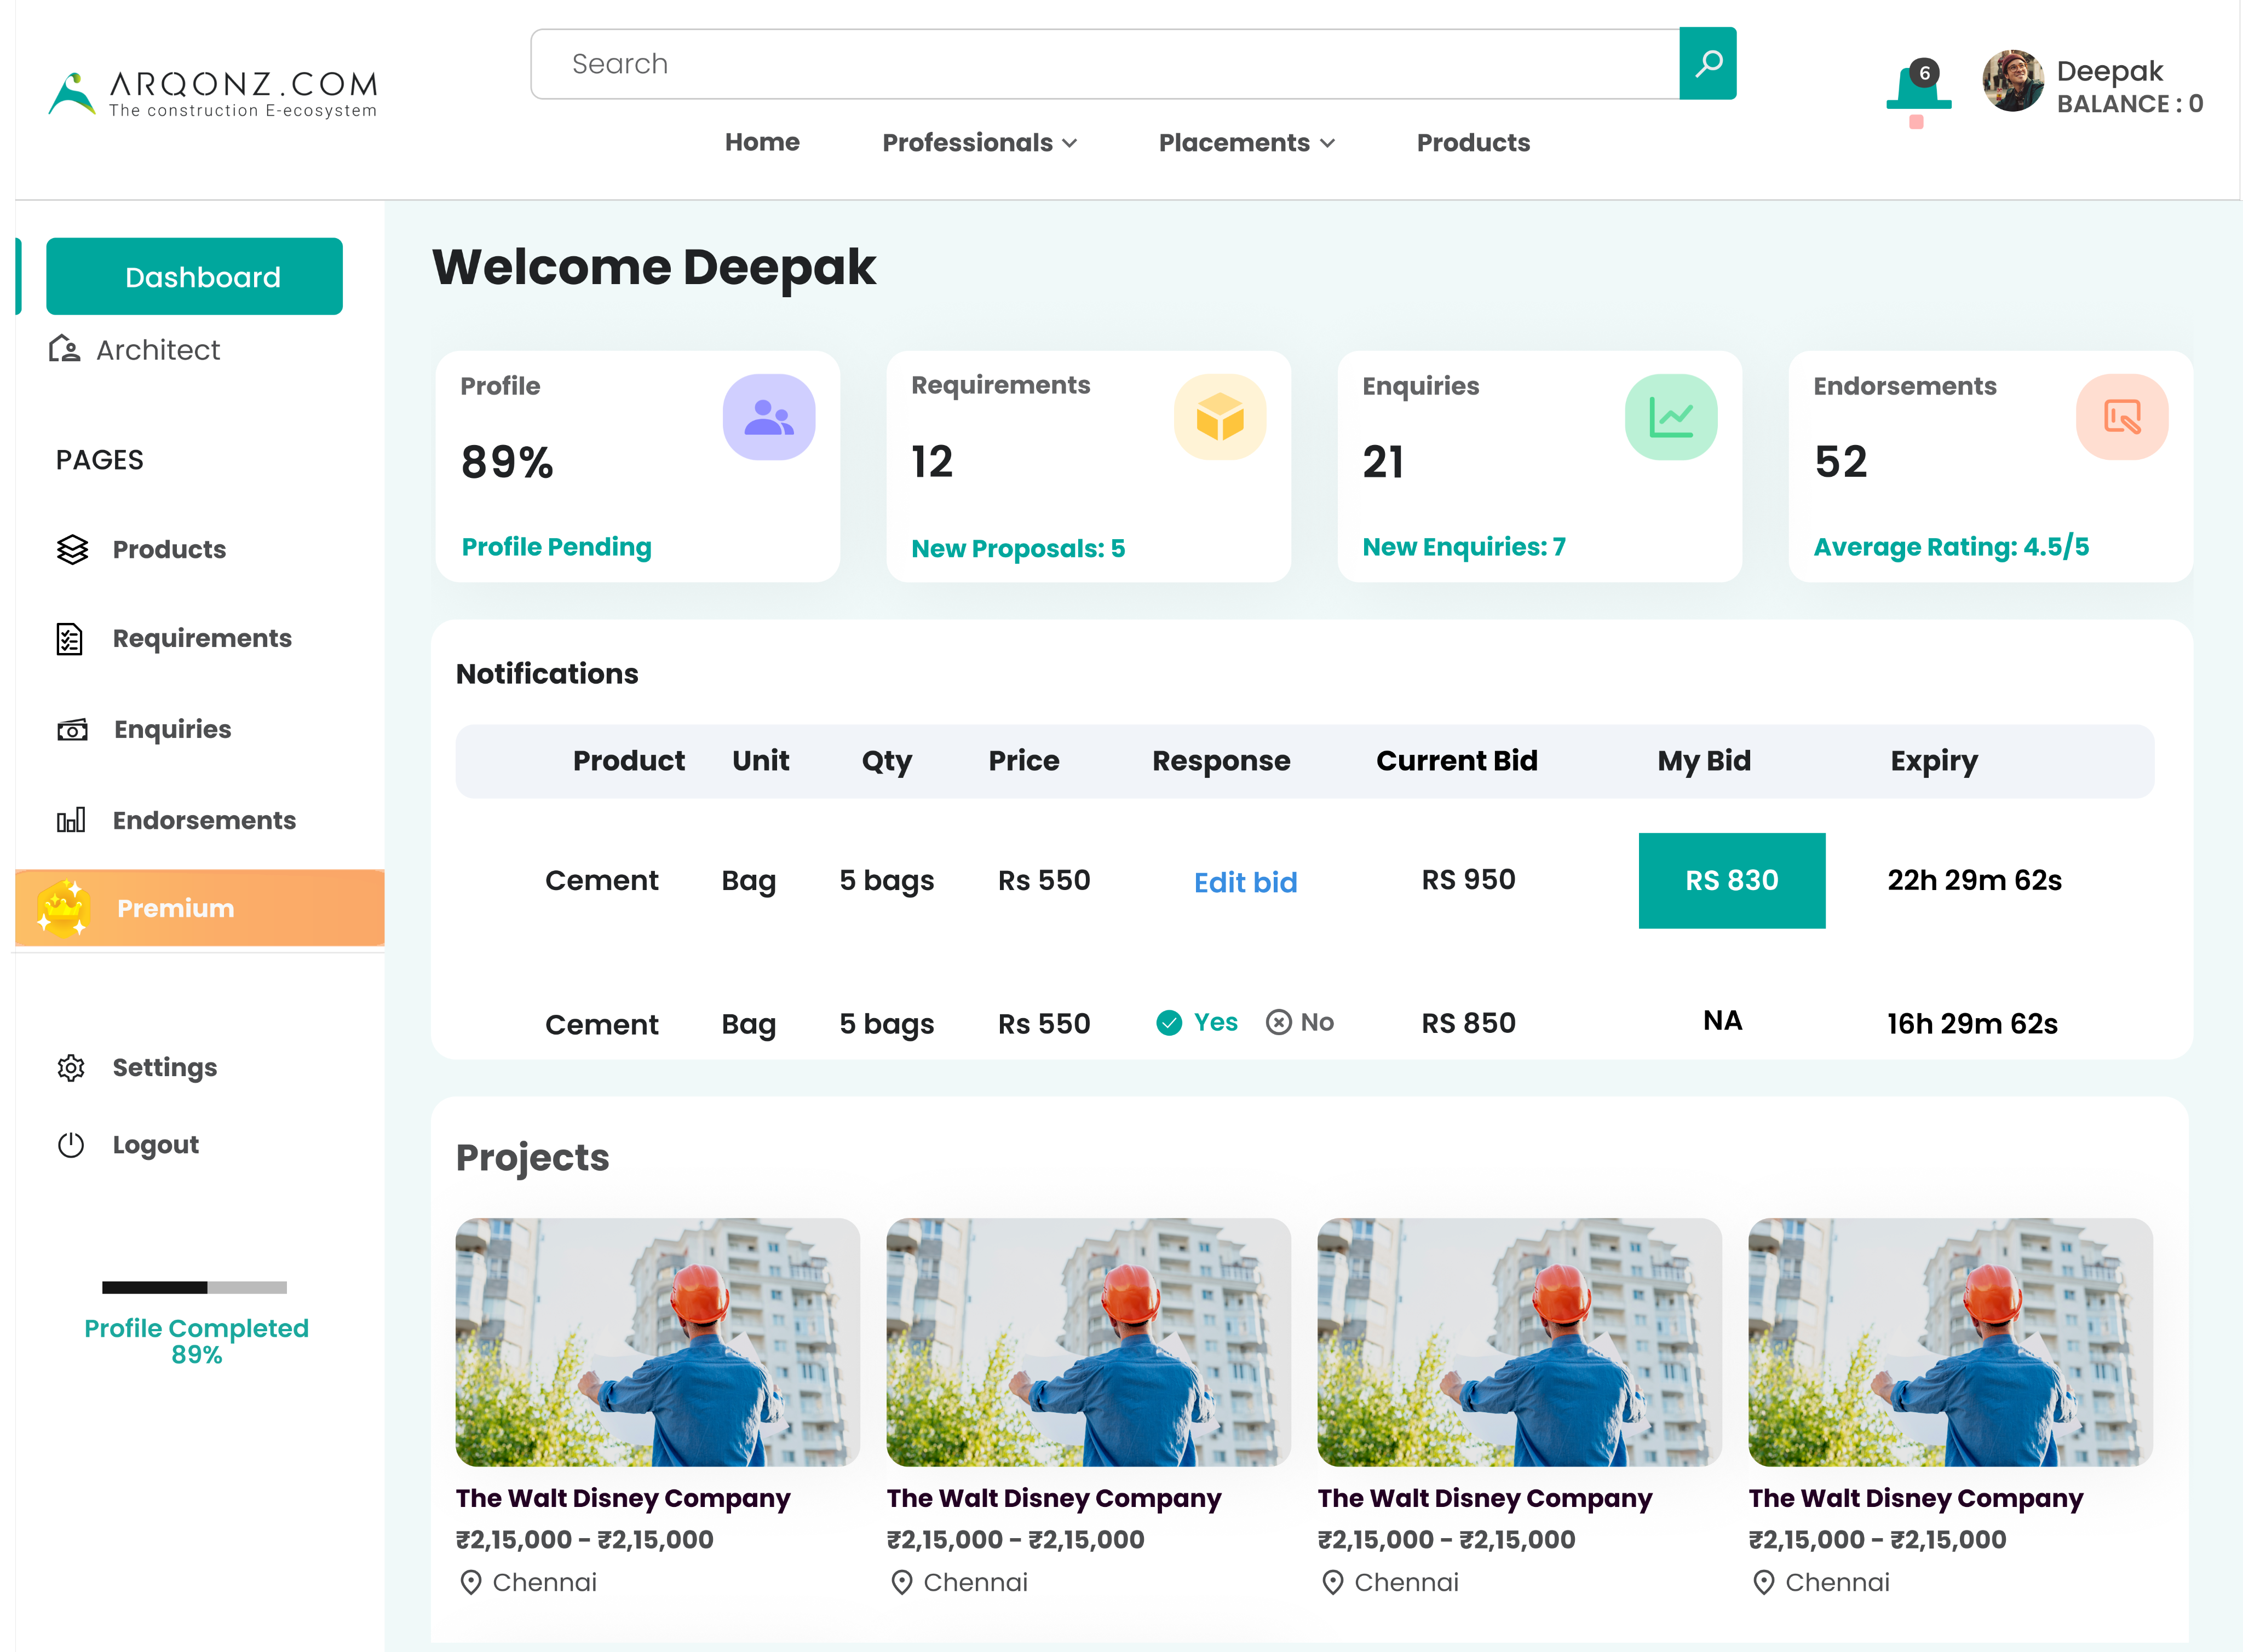The image size is (2243, 1652).
Task: Click the Premium crown icon in sidebar
Action: (x=64, y=908)
